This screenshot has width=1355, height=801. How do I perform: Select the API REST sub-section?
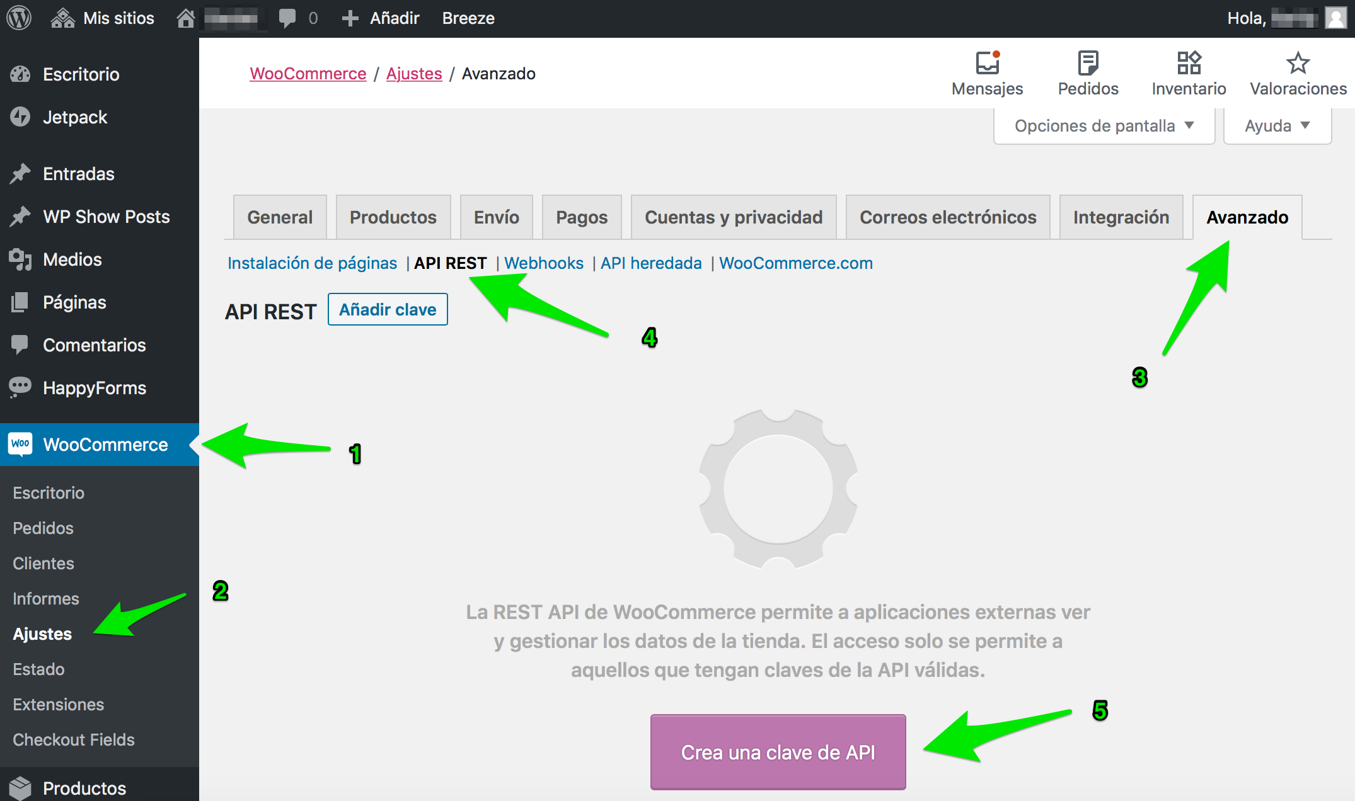(451, 263)
